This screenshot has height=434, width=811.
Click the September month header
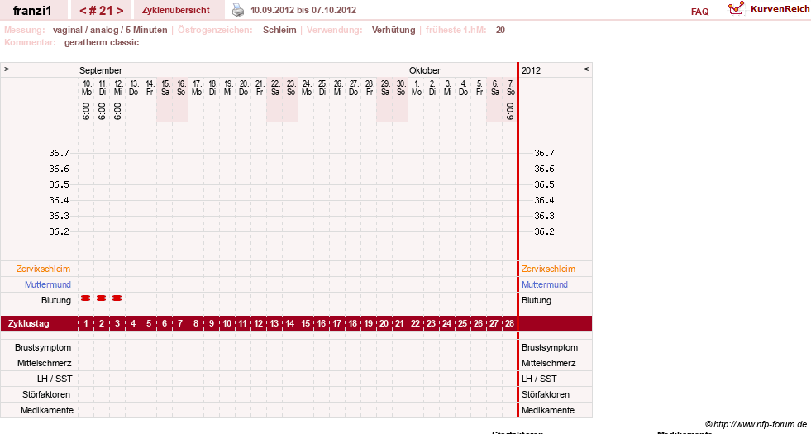tap(101, 70)
